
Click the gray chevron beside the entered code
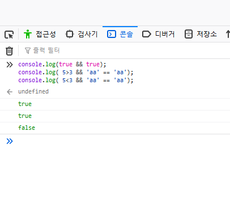tap(10, 65)
